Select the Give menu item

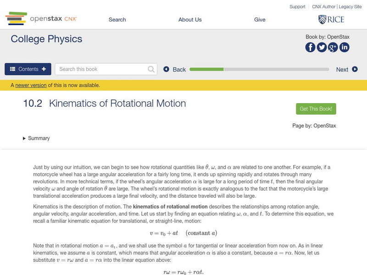coord(260,20)
